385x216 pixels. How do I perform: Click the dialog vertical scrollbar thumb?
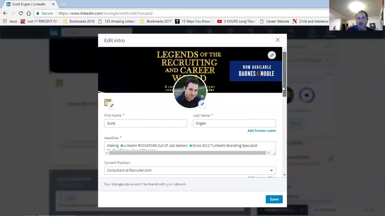coord(284,73)
